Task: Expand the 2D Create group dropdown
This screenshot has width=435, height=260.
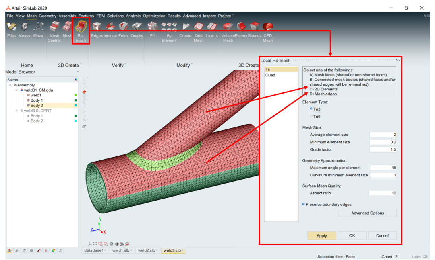Action: (81, 65)
